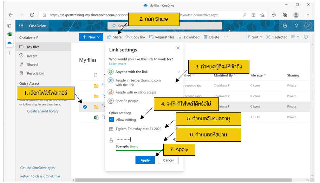The width and height of the screenshot is (320, 183).
Task: Select Specific people option
Action: pos(127,101)
